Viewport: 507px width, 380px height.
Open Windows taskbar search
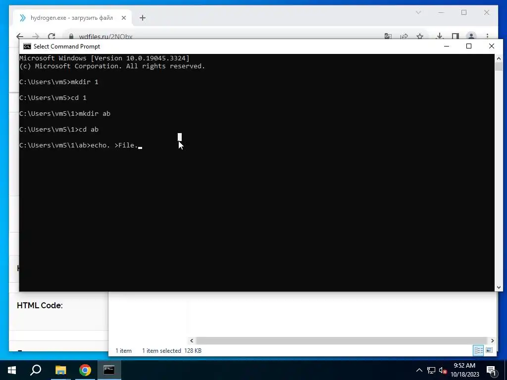(x=36, y=370)
